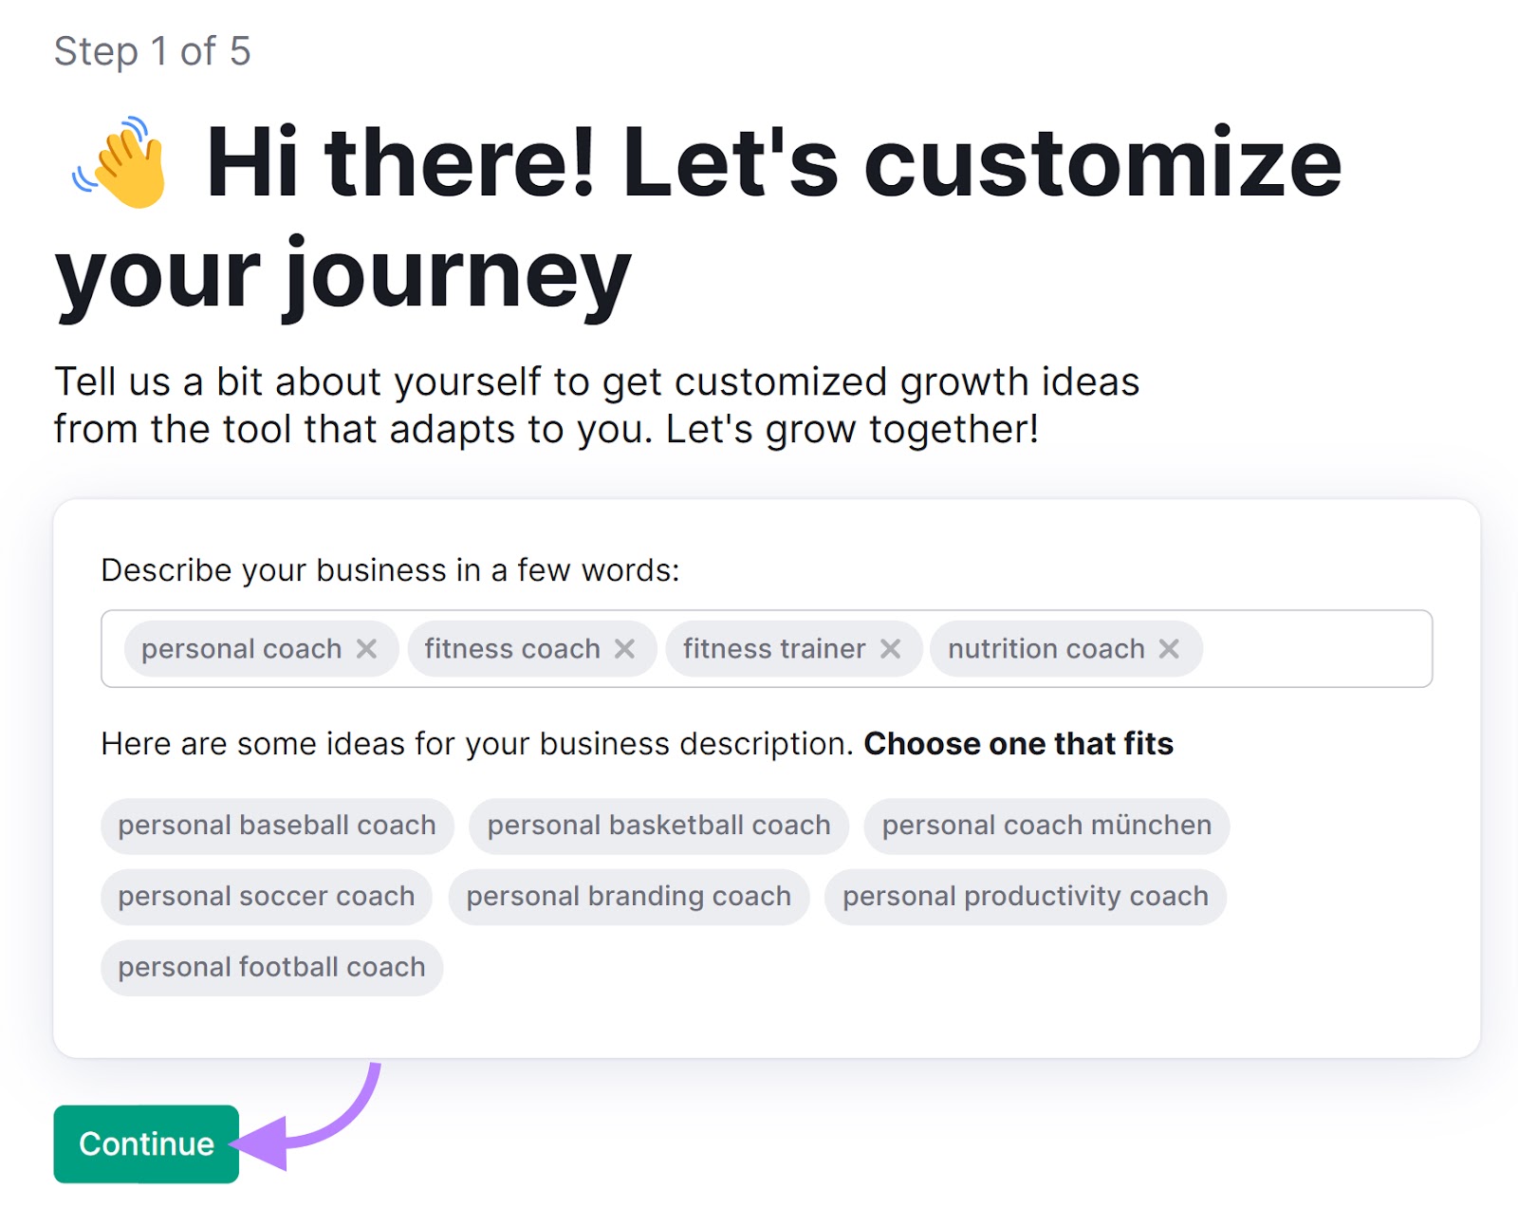The height and width of the screenshot is (1226, 1518).
Task: Remove the "fitness coach" tag
Action: (x=625, y=649)
